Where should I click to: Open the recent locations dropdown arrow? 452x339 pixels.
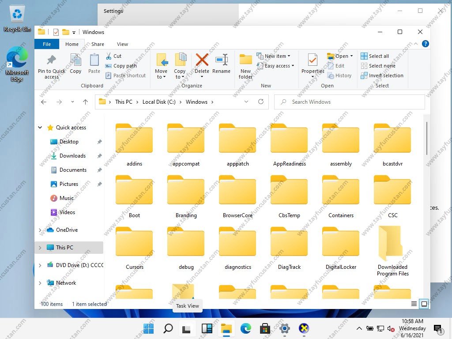pyautogui.click(x=72, y=102)
